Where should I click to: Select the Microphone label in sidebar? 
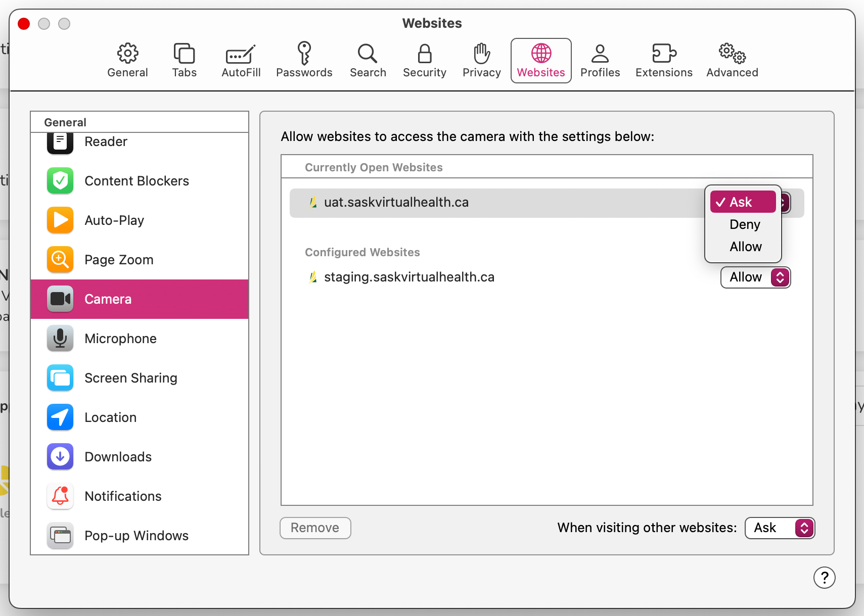(x=120, y=339)
